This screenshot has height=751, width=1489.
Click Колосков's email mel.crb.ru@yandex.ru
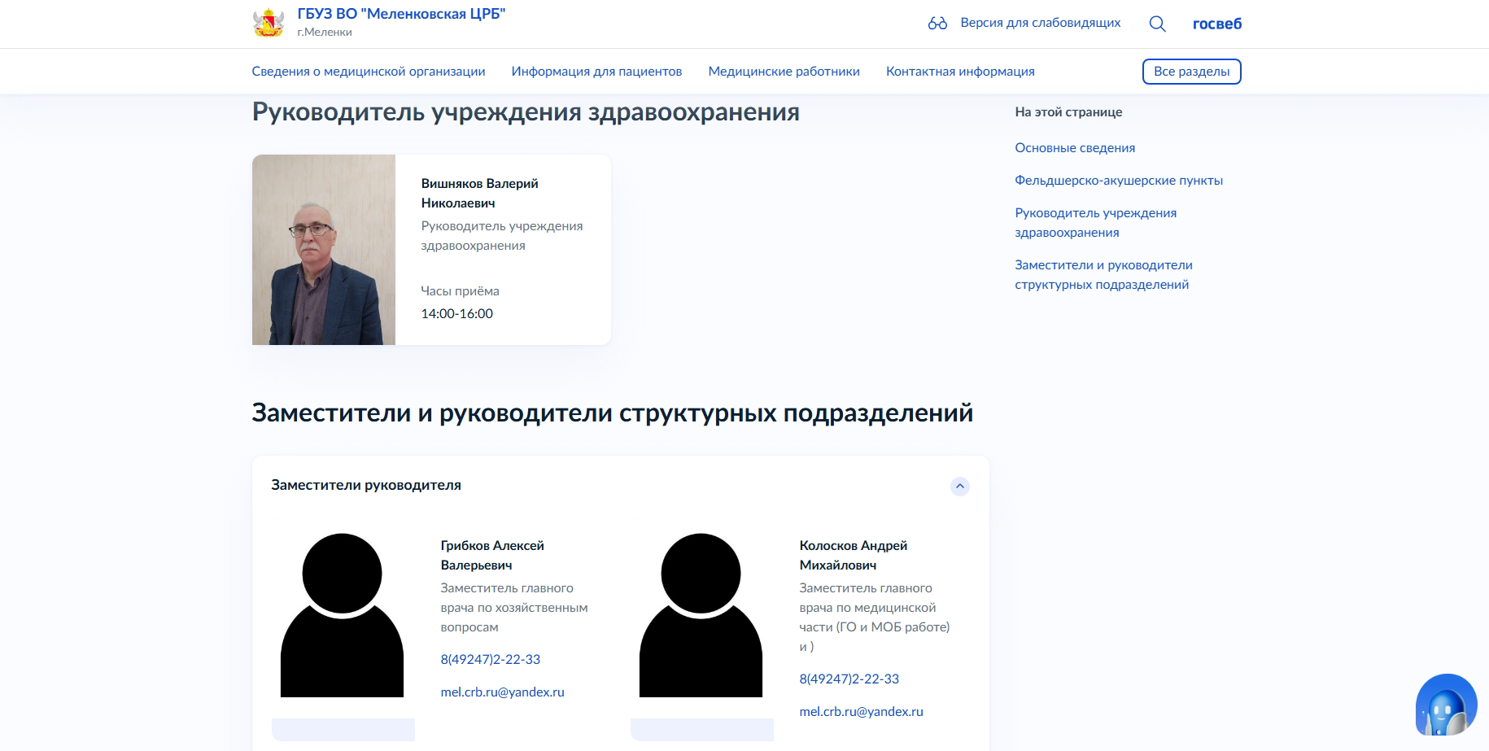point(861,712)
